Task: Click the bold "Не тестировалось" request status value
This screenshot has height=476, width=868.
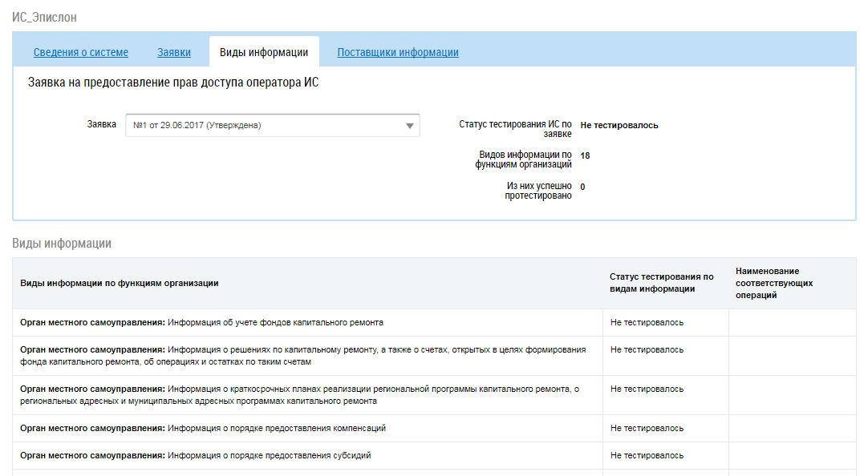Action: pyautogui.click(x=619, y=126)
